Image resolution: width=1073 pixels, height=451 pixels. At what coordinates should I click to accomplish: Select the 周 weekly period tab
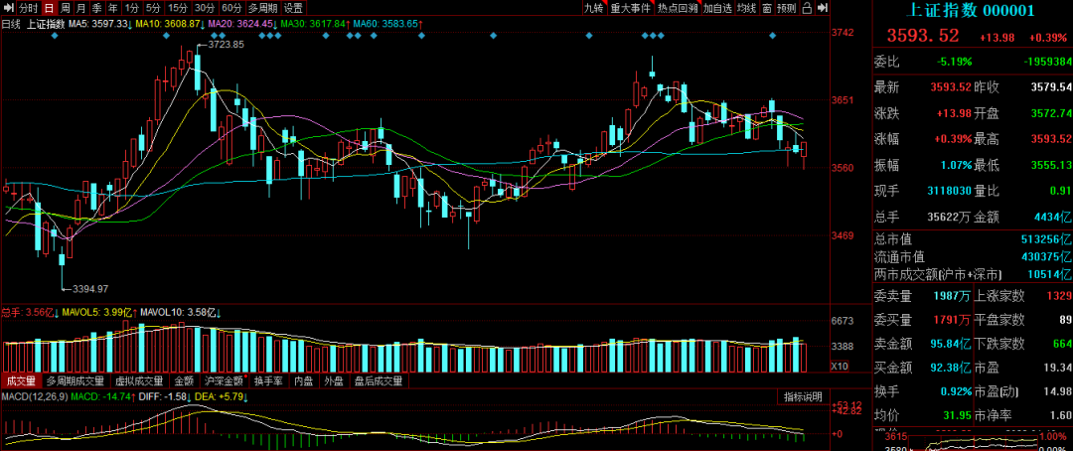65,8
